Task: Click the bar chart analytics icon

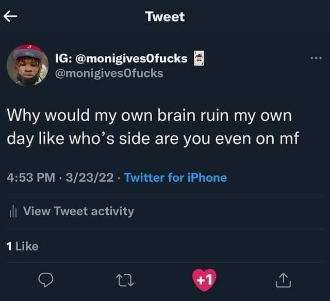Action: point(13,212)
